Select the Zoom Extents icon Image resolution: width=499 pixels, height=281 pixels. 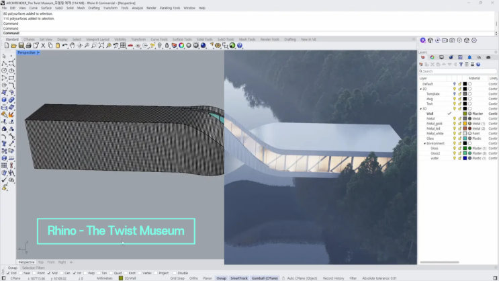tap(101, 46)
